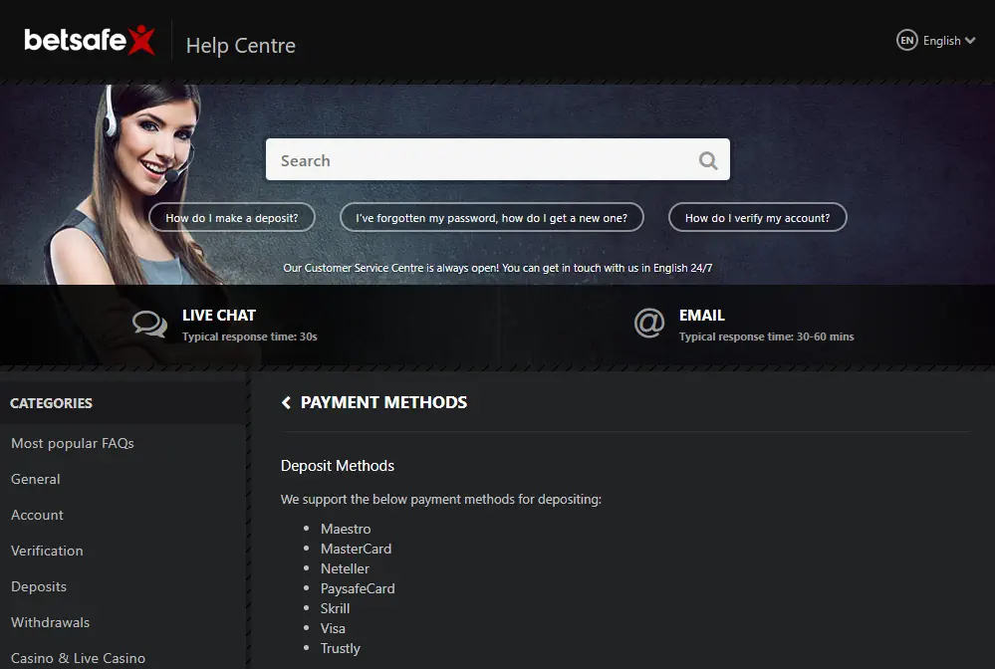
Task: Expand the Categories section header
Action: (51, 402)
